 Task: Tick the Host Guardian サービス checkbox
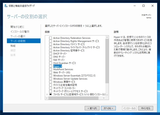click(x=50, y=63)
